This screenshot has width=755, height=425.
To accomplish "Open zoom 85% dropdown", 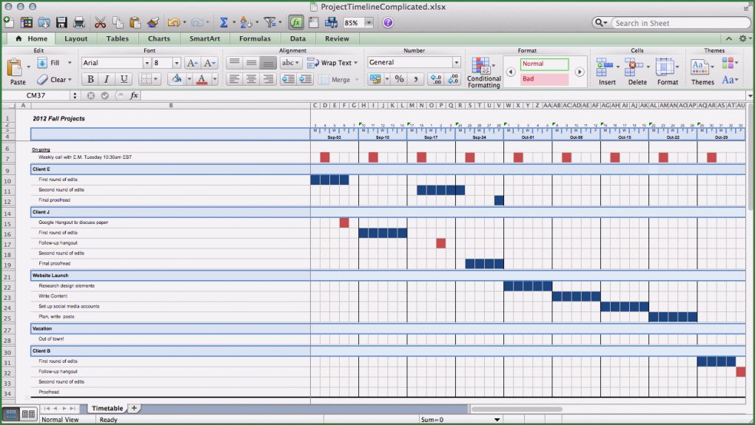I will [x=369, y=23].
